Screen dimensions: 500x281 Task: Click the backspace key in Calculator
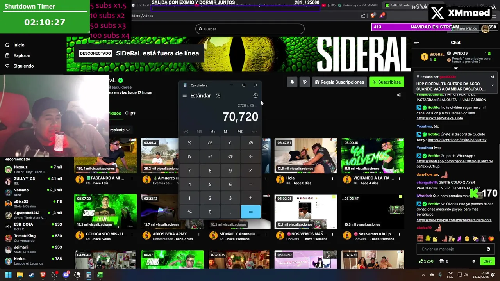(x=251, y=143)
